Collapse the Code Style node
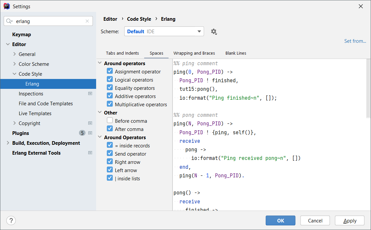Screen dimensions: 371x230 [x=14, y=74]
